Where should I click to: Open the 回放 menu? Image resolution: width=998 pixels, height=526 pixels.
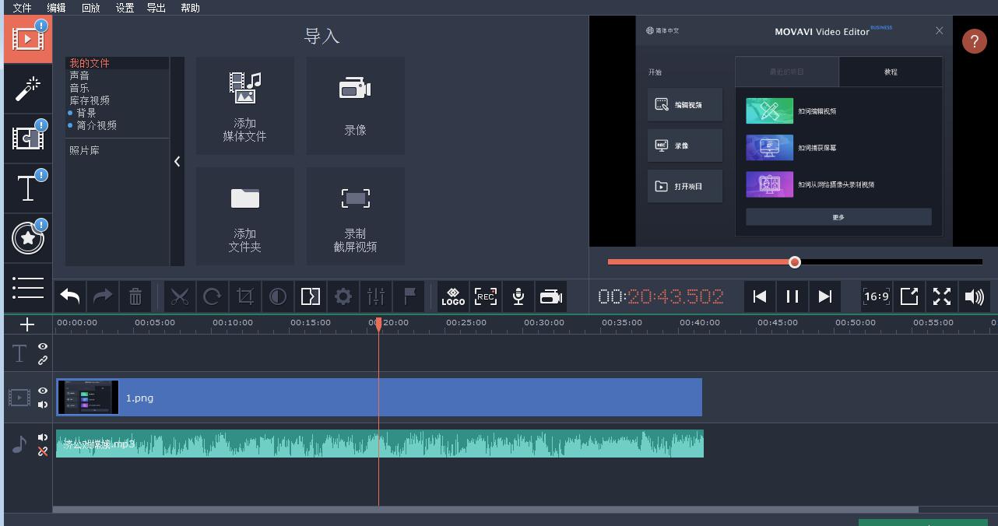(91, 8)
